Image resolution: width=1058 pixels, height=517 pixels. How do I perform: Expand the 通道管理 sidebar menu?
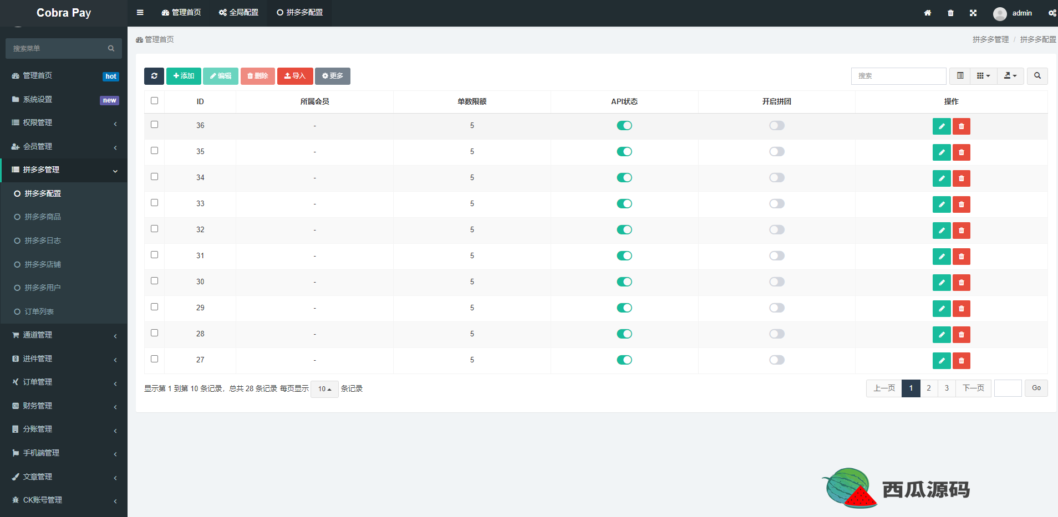point(64,335)
